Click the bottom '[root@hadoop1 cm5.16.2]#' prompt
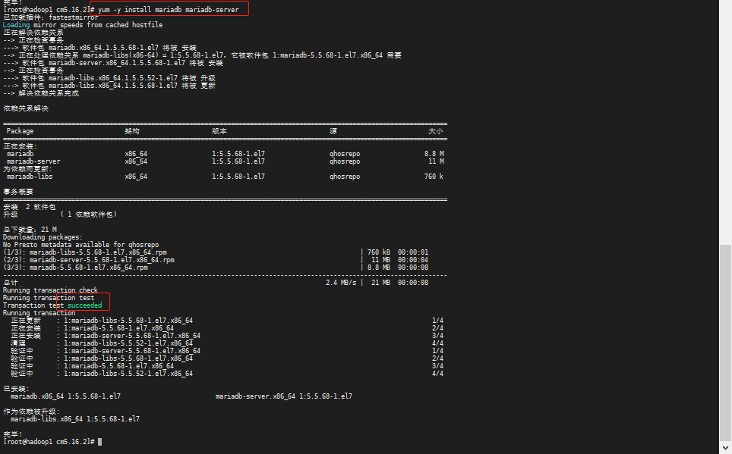 point(49,441)
